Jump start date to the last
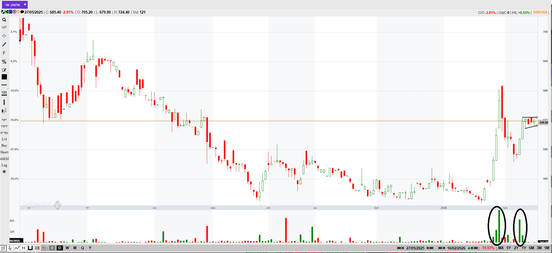 pos(432,248)
